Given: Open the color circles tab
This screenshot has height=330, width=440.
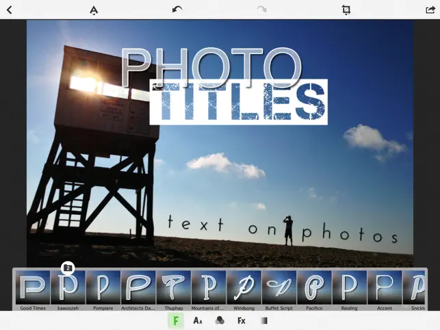Looking at the screenshot, I should tap(220, 320).
